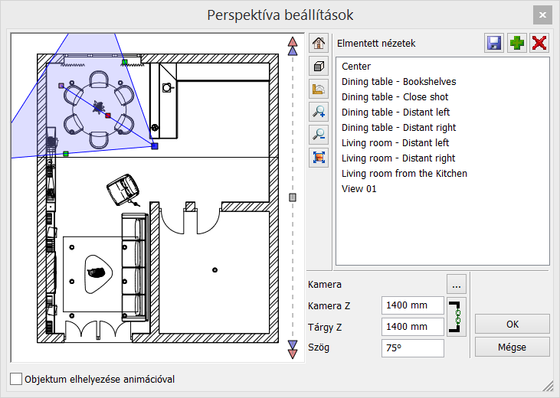Enable 'Objektum elhelyezése animációval' checkbox
Image resolution: width=560 pixels, height=398 pixels.
tap(16, 379)
